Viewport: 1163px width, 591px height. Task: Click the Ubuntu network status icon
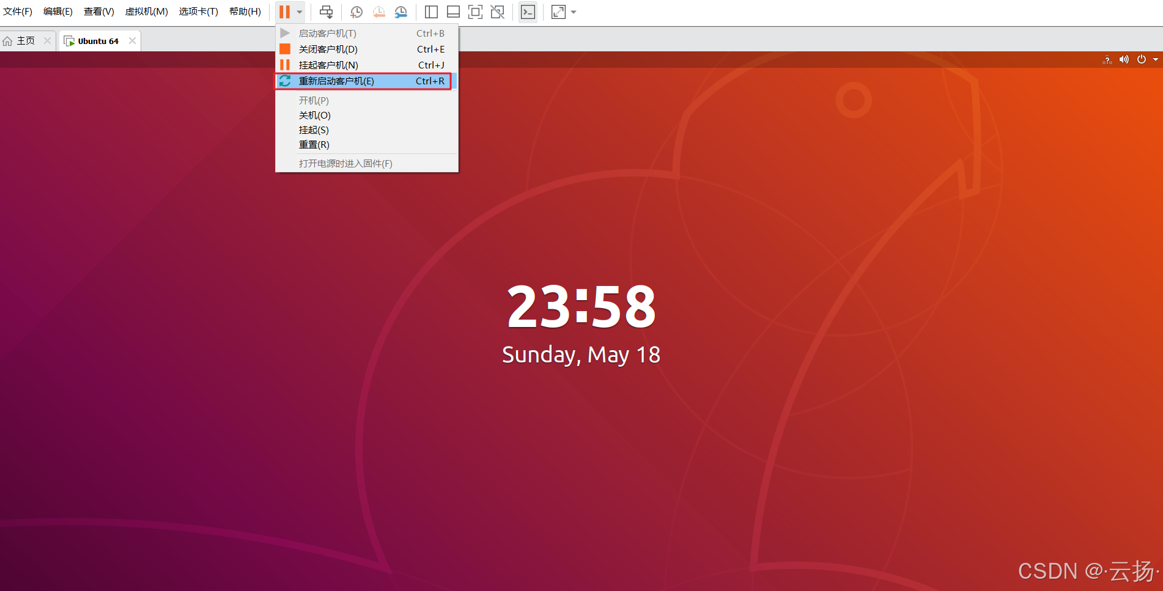click(1107, 59)
